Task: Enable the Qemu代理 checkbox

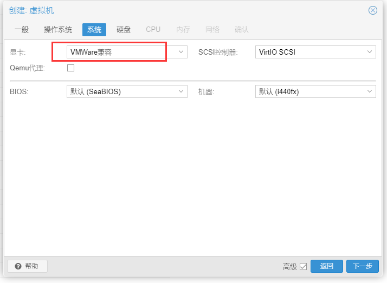Action: [x=71, y=68]
